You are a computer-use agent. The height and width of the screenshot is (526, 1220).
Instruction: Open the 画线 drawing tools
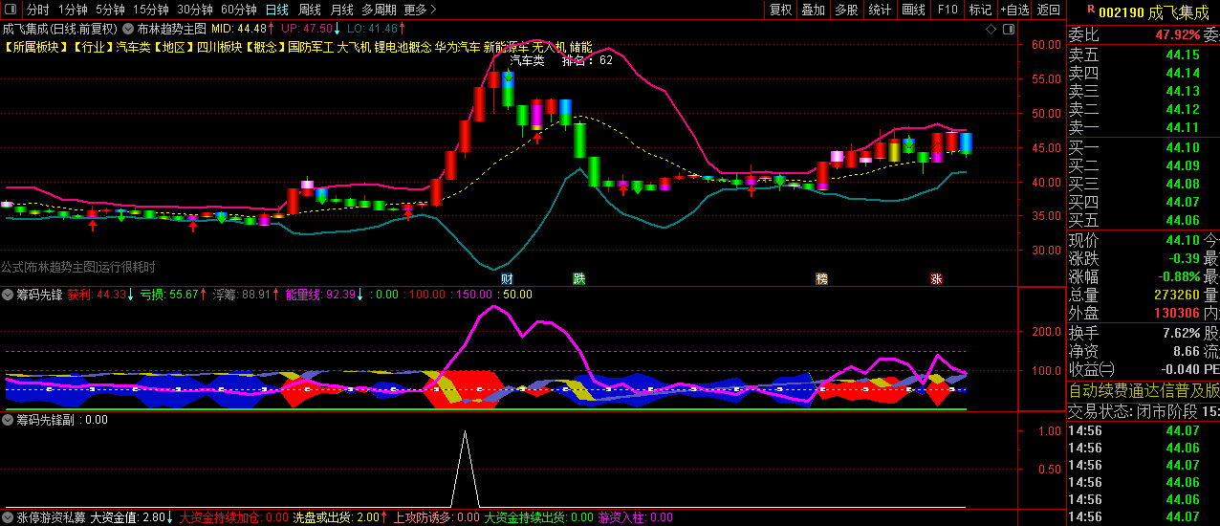coord(913,10)
